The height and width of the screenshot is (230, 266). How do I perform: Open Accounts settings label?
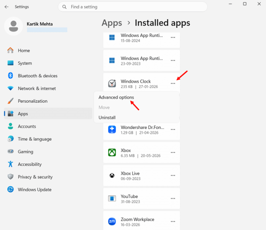(27, 126)
